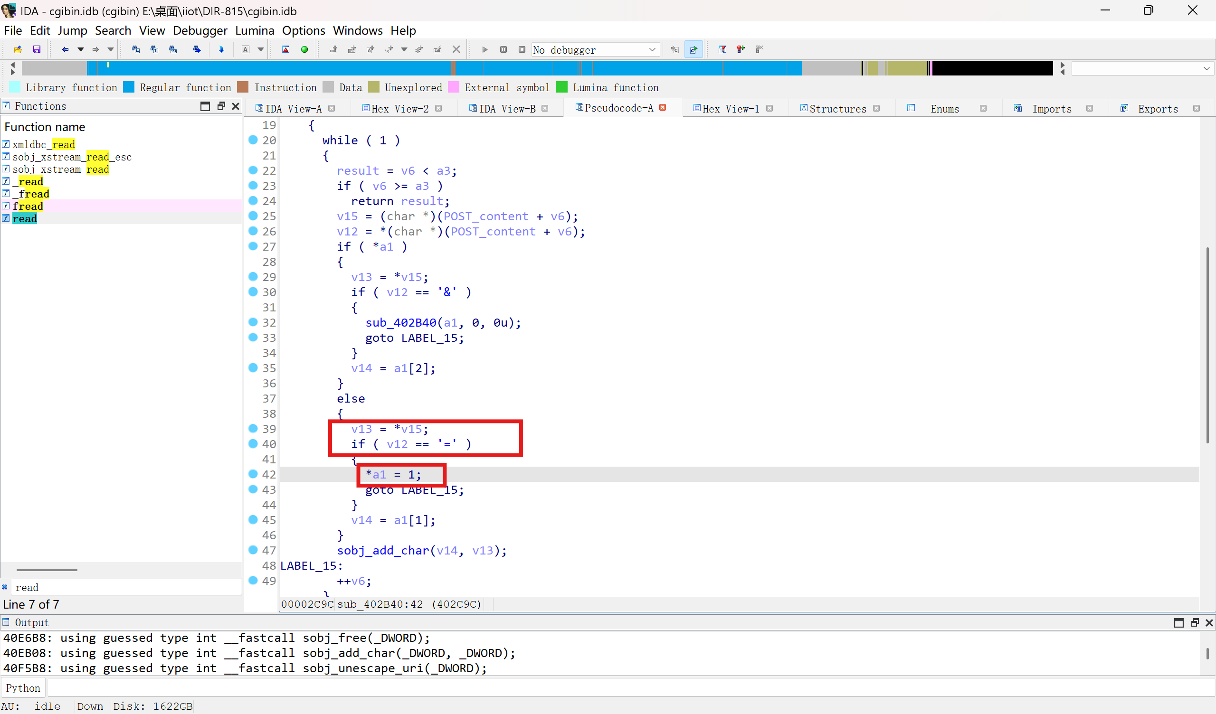Toggle the highlighted C-with-arrow pseudocode icon
Image resolution: width=1216 pixels, height=714 pixels.
pyautogui.click(x=693, y=49)
